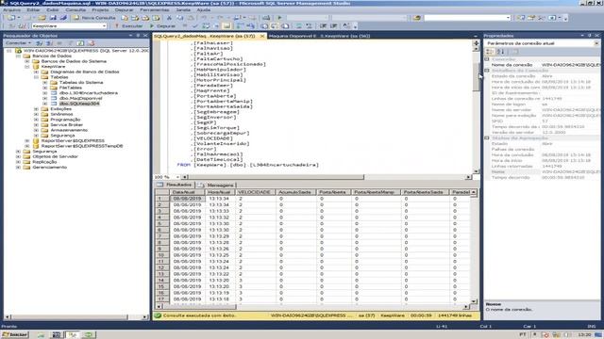The height and width of the screenshot is (339, 604).
Task: Open the Arquivo menu
Action: click(12, 9)
